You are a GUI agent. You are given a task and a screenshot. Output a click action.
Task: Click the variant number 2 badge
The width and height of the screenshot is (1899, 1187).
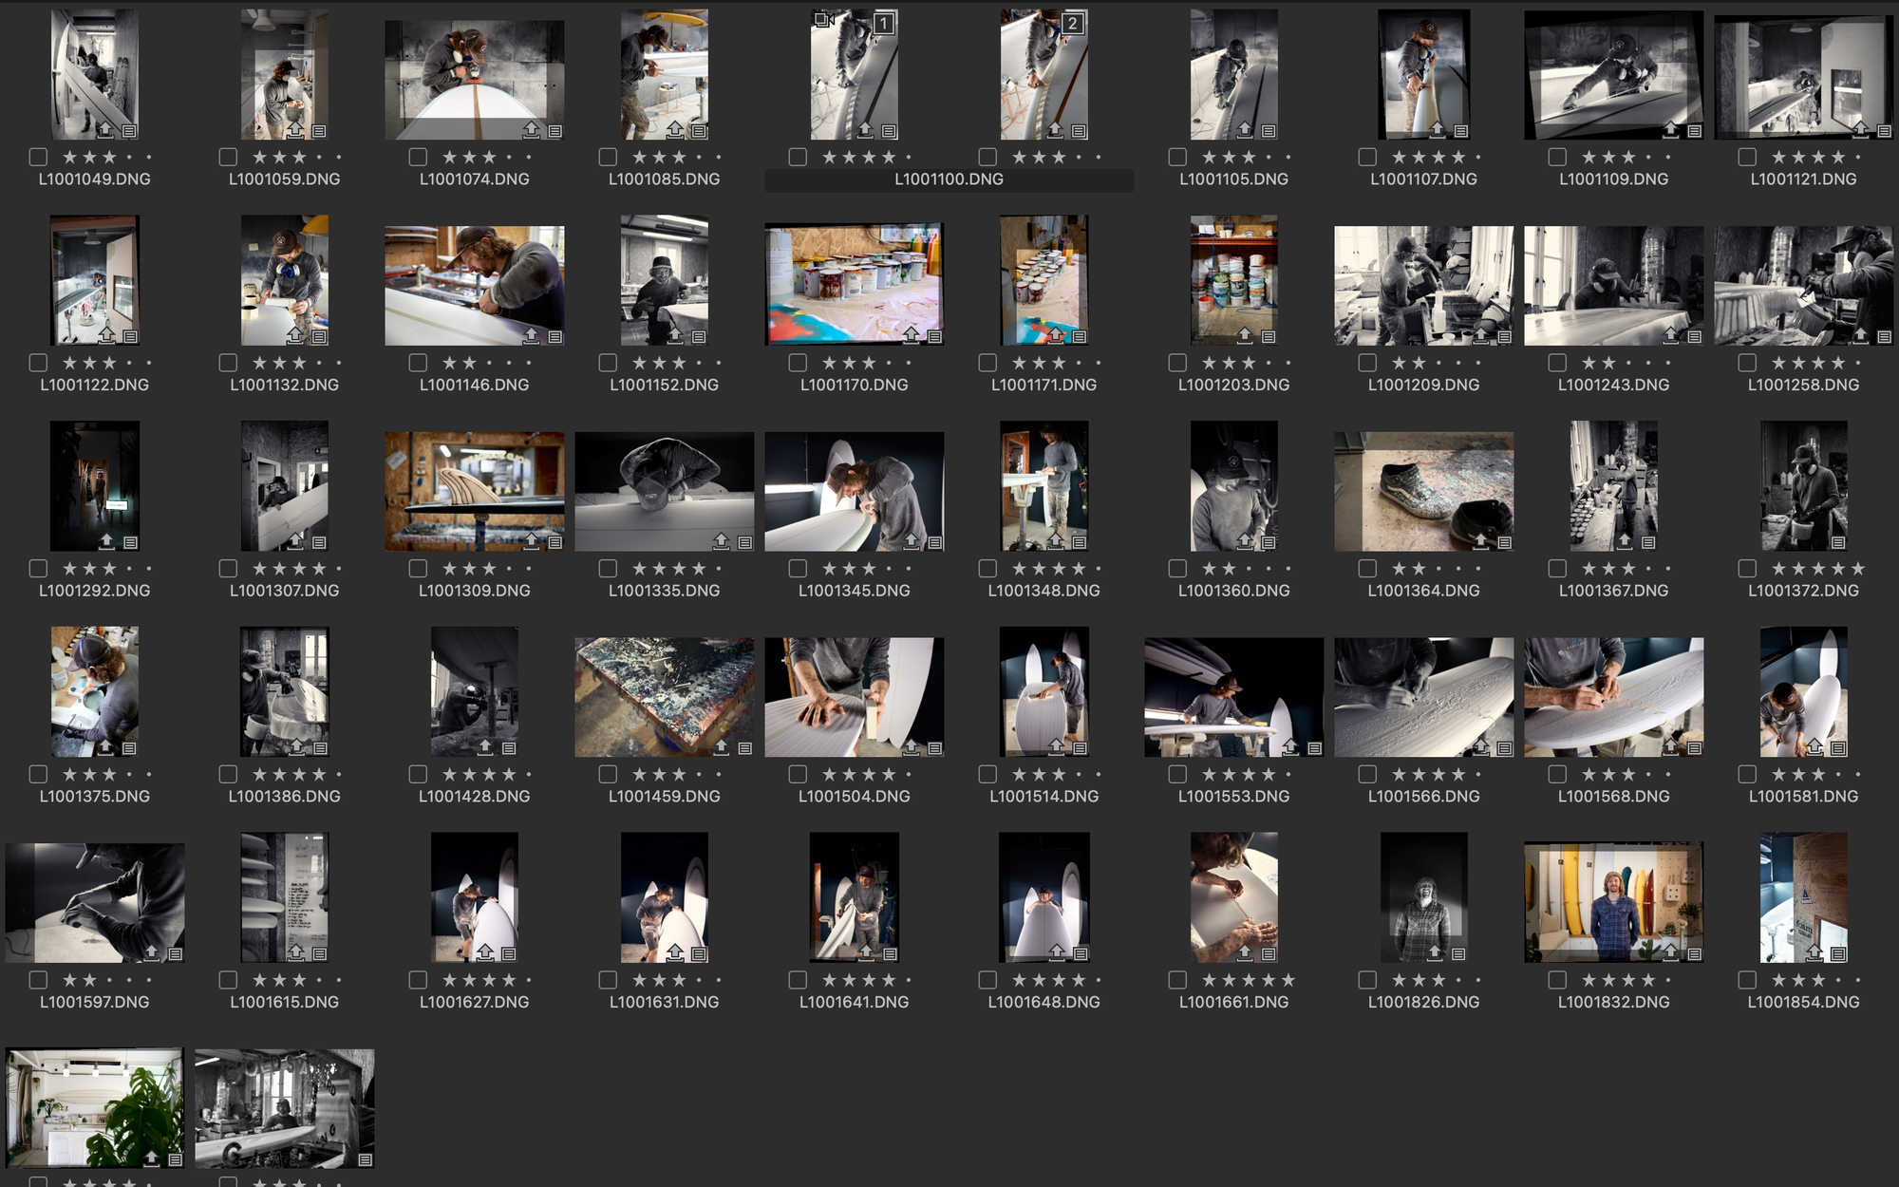pyautogui.click(x=1073, y=23)
